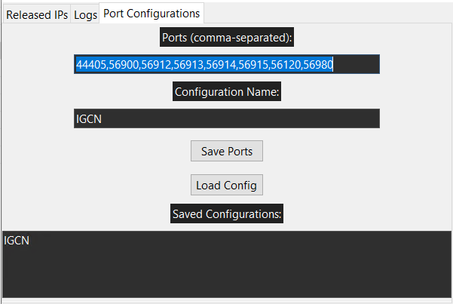The image size is (453, 304).
Task: Click port 56912 in the ports field
Action: tap(156, 64)
